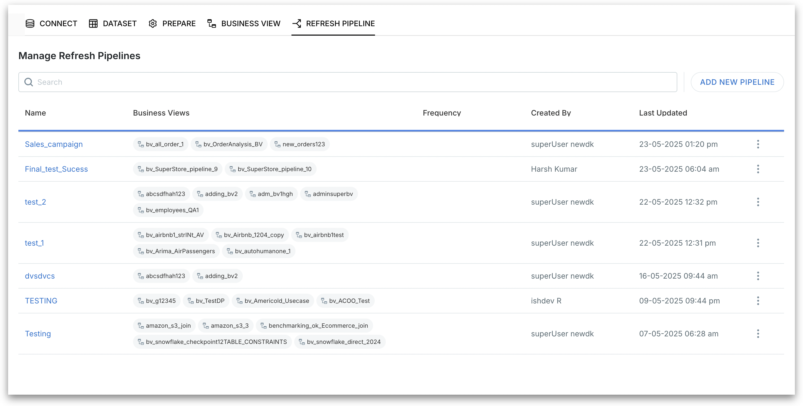Click the Refresh Pipeline branch icon
The width and height of the screenshot is (803, 406).
[297, 23]
